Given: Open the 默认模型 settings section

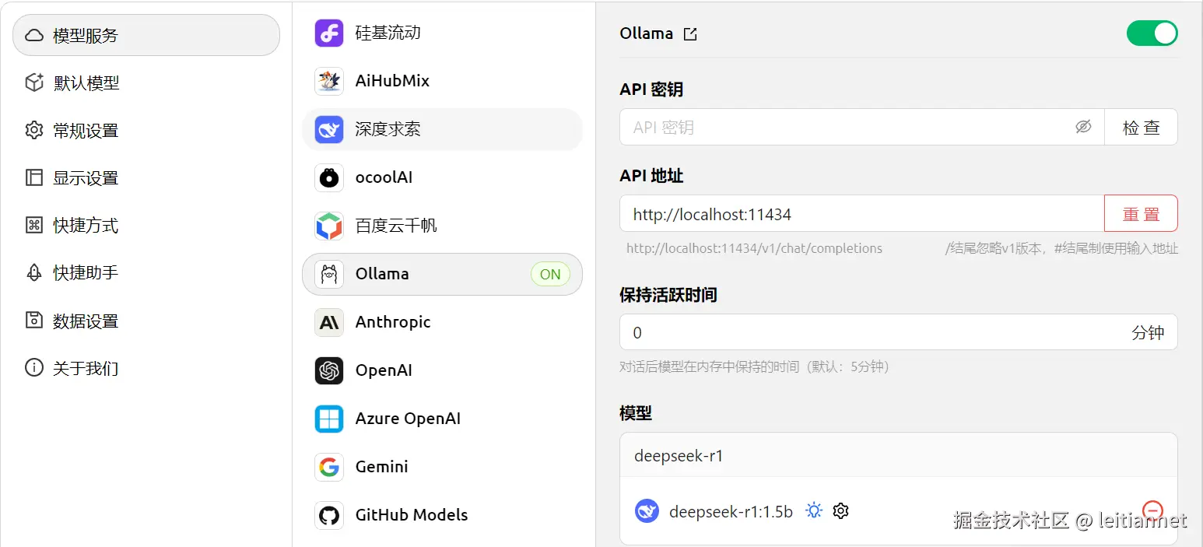Looking at the screenshot, I should pos(146,82).
